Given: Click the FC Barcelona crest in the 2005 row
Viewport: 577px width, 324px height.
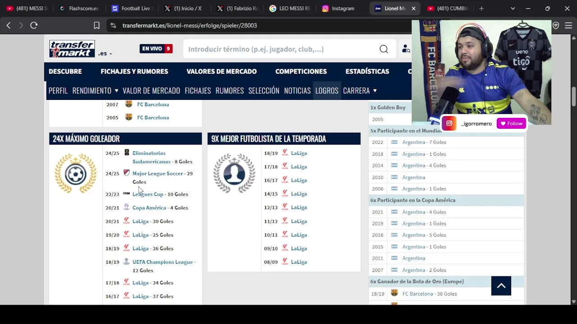Looking at the screenshot, I should point(129,117).
